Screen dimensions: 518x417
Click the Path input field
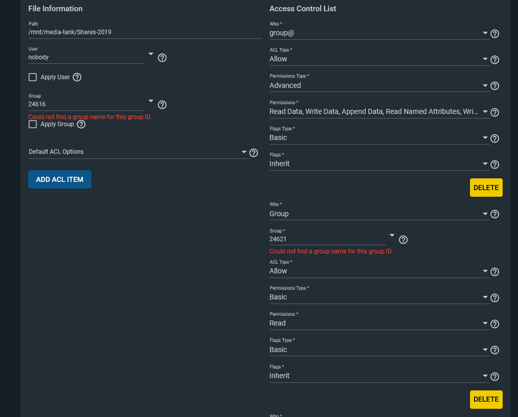[x=144, y=31]
